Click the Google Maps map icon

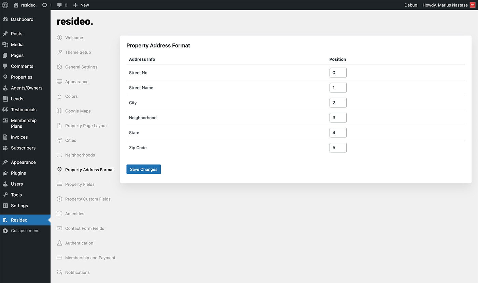(59, 111)
